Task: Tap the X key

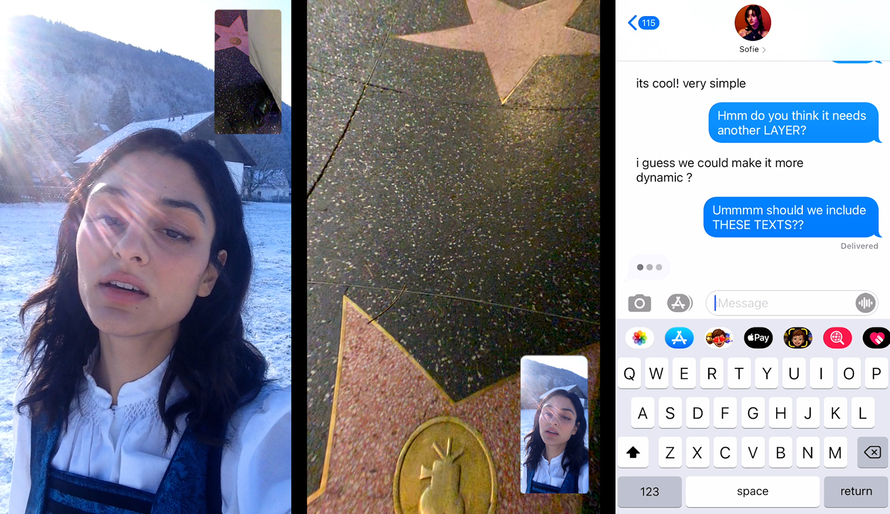Action: point(698,453)
